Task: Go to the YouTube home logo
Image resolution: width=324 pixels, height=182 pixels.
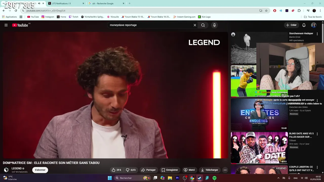Action: pyautogui.click(x=20, y=25)
